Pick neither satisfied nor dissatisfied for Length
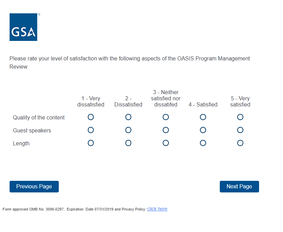The height and width of the screenshot is (232, 283). point(166,143)
